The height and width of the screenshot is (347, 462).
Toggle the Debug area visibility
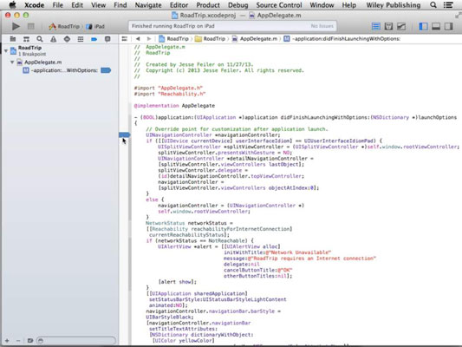436,27
